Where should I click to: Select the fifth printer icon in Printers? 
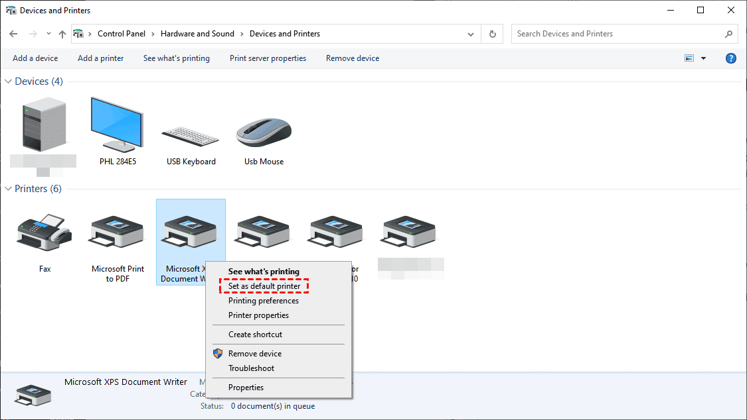point(335,231)
